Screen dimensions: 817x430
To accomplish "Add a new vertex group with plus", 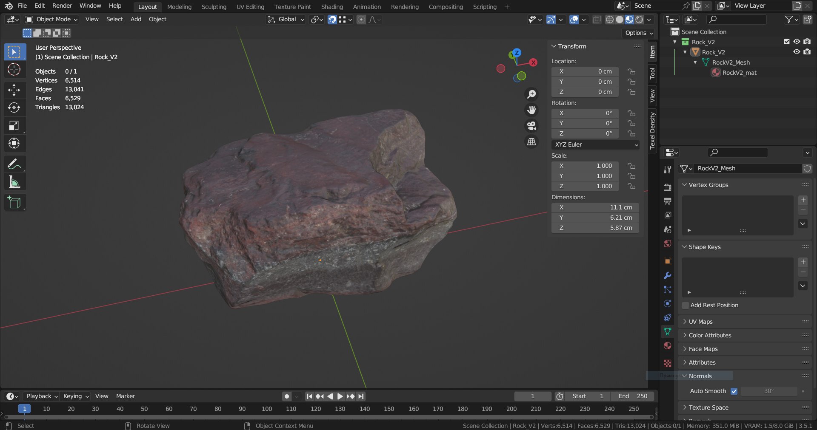I will [803, 200].
